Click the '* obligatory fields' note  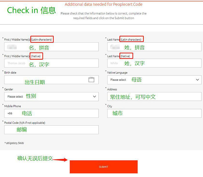tap(14, 143)
